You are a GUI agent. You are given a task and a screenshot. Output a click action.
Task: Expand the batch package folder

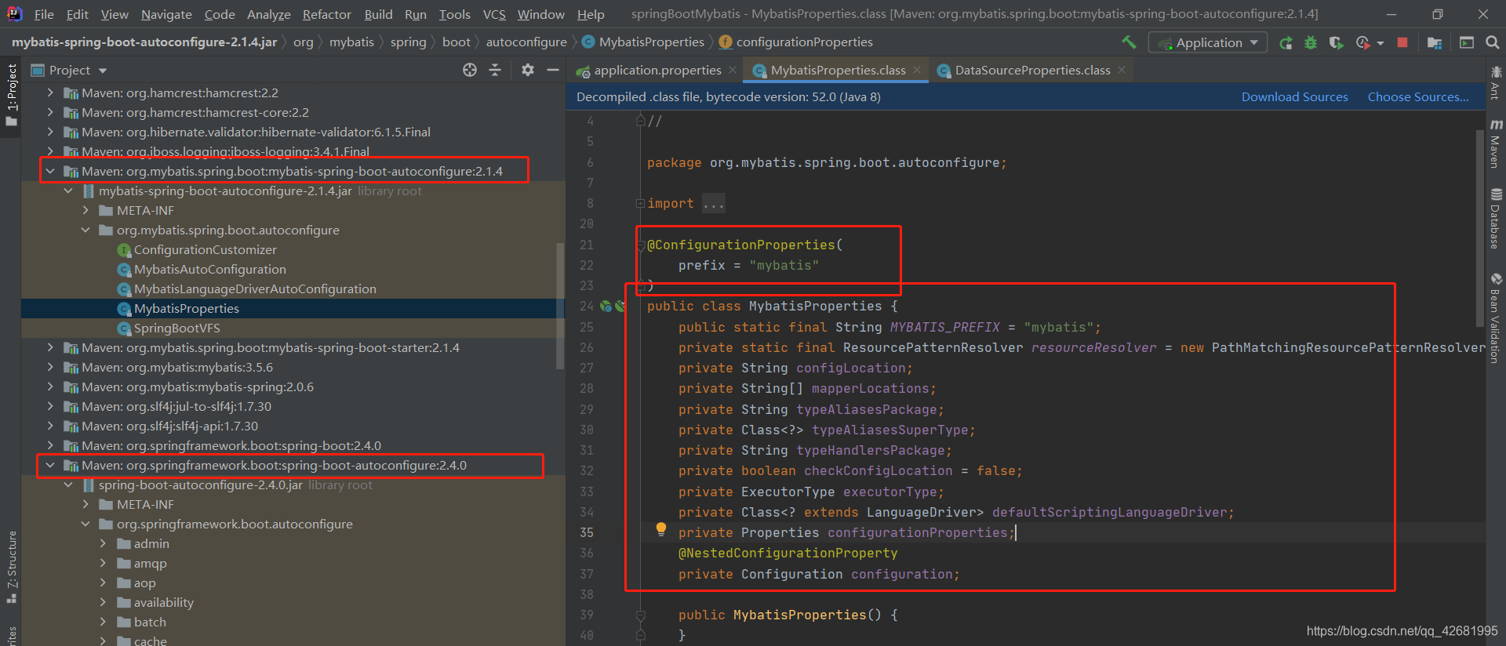coord(103,622)
